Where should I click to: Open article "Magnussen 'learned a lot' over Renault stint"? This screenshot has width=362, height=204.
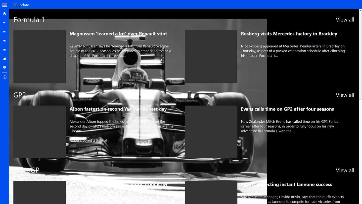click(x=118, y=34)
